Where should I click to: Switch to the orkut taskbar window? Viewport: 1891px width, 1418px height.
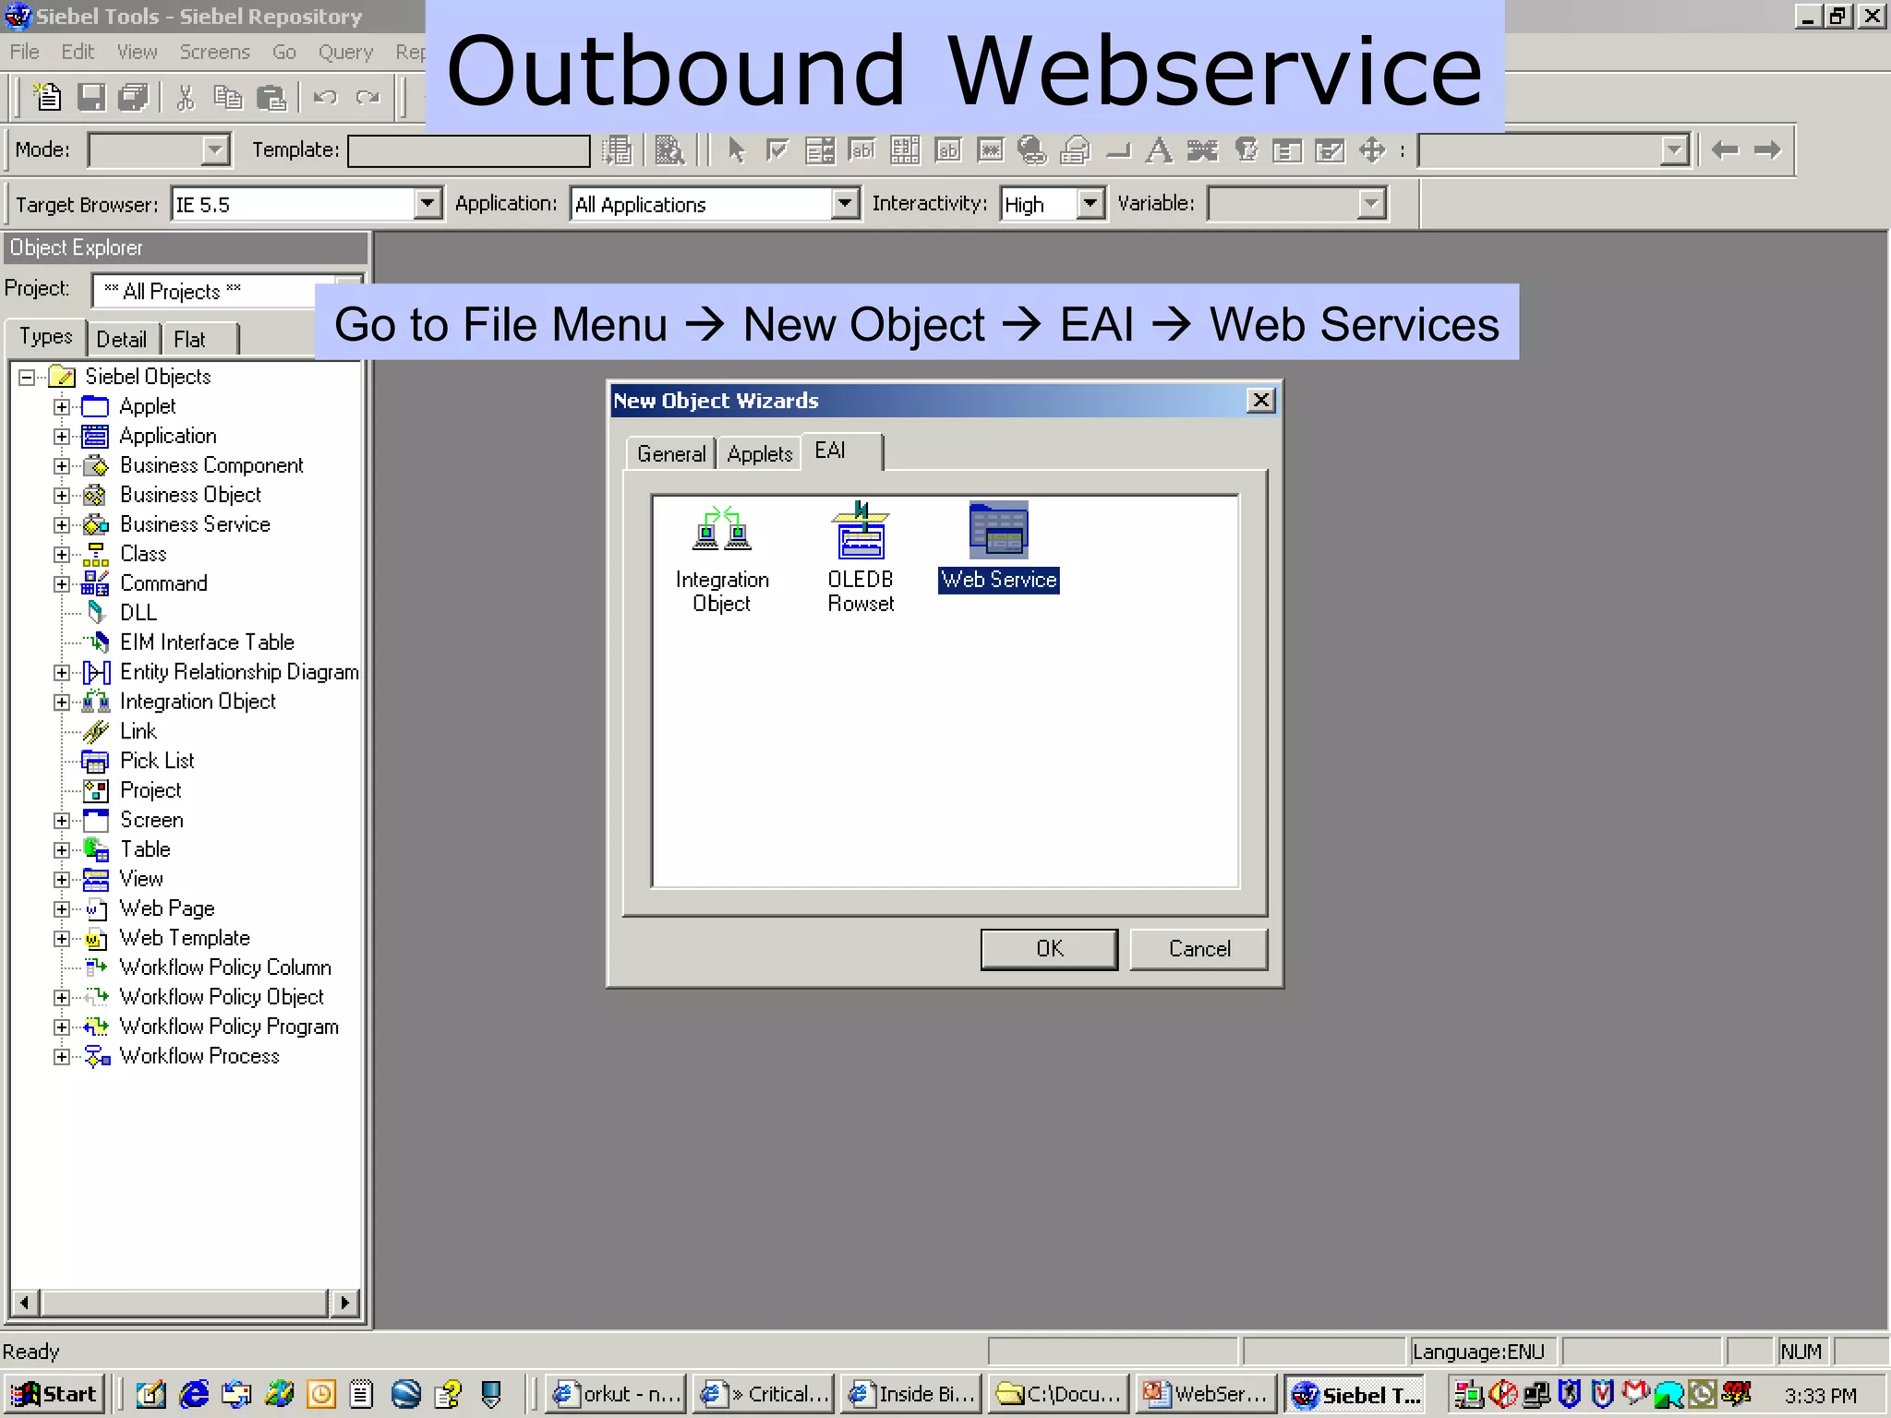[x=617, y=1394]
